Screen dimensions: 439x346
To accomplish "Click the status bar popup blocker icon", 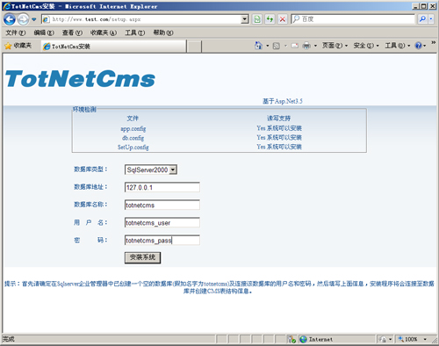I will click(x=291, y=339).
